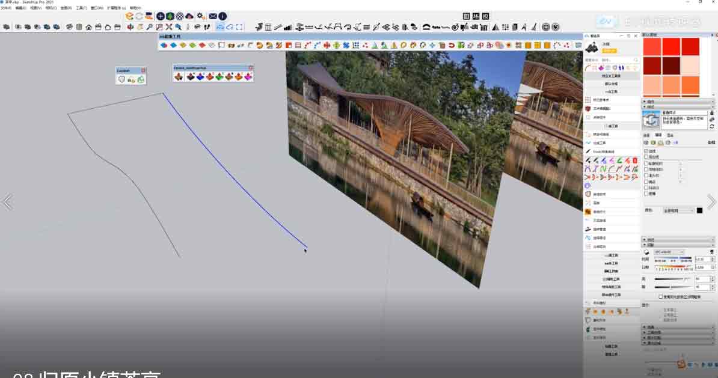The height and width of the screenshot is (378, 718).
Task: Click the red trash icon in plugin panel
Action: click(634, 160)
